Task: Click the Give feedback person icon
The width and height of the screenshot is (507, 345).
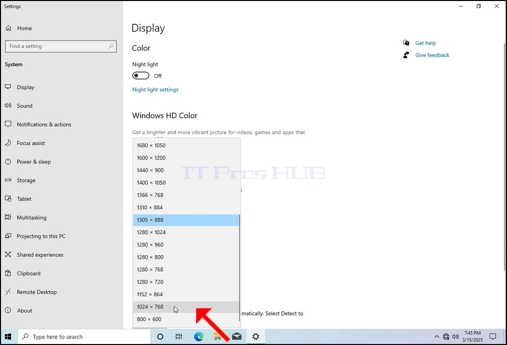Action: [x=406, y=55]
